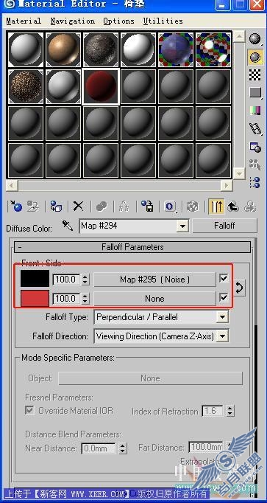The image size is (267, 503).
Task: Click Near Distance spinner arrows
Action: [123, 448]
